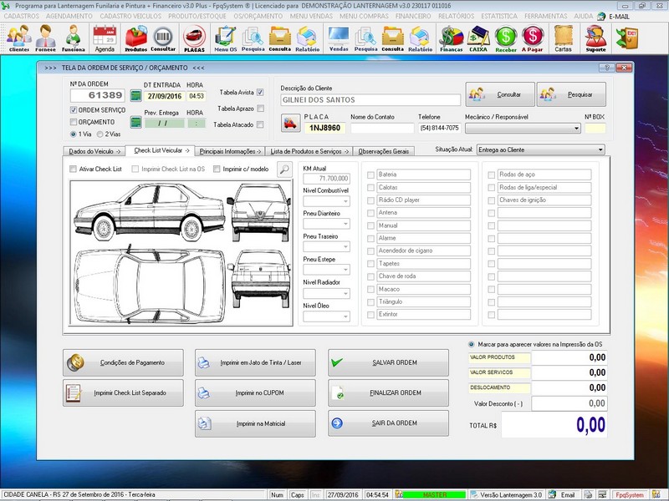Image resolution: width=669 pixels, height=501 pixels.
Task: Select the 2 Vias radio button
Action: [x=101, y=134]
